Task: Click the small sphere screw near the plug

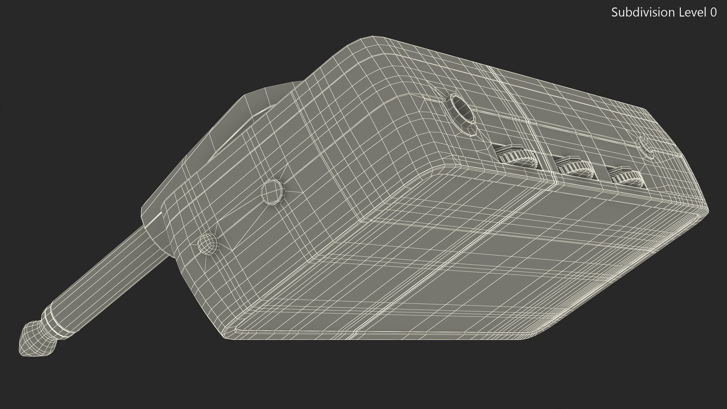Action: point(209,244)
